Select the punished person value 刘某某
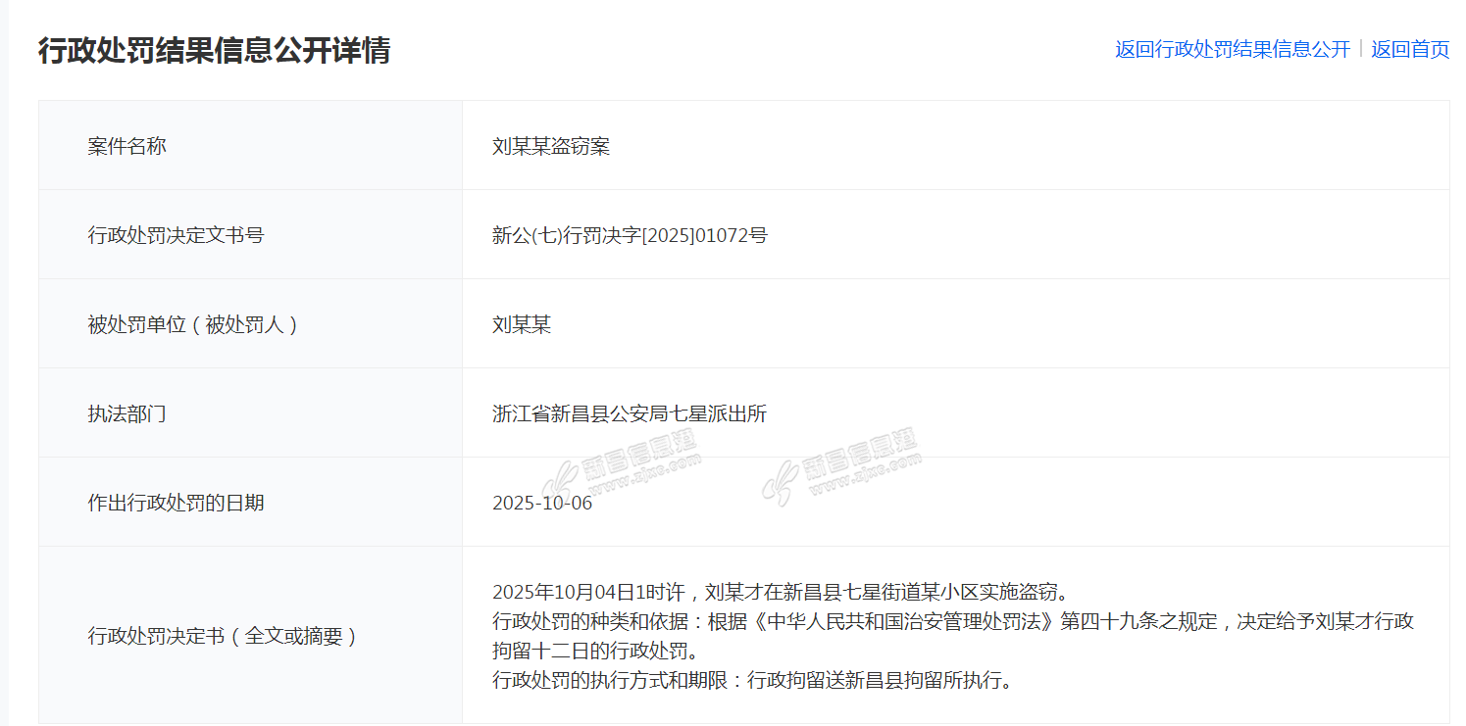This screenshot has height=726, width=1466. (x=522, y=324)
